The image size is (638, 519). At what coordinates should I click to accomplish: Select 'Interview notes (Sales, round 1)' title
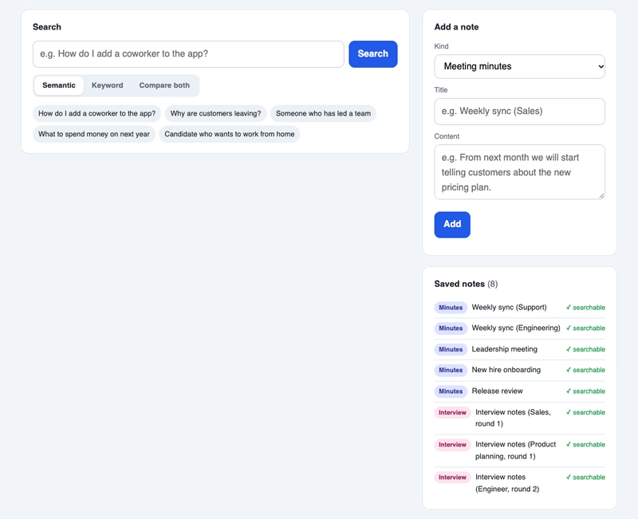point(513,418)
